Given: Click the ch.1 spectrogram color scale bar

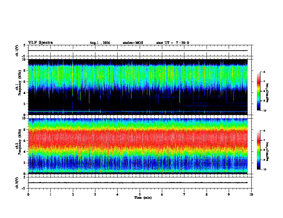Looking at the screenshot, I should pyautogui.click(x=258, y=91).
